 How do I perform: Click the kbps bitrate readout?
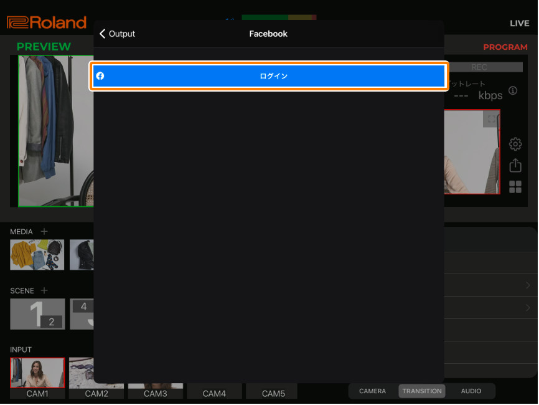[x=478, y=95]
